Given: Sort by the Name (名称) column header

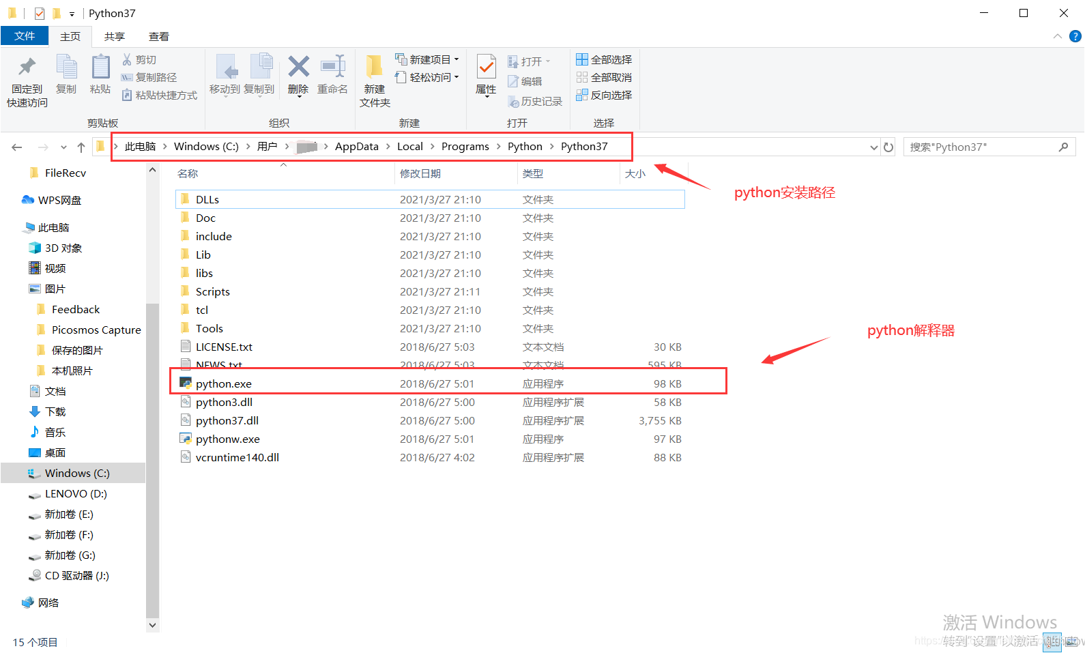Looking at the screenshot, I should 188,174.
